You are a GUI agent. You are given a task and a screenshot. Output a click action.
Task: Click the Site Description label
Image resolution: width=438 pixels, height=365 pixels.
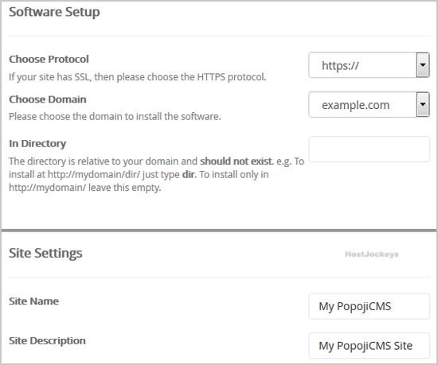(x=47, y=340)
